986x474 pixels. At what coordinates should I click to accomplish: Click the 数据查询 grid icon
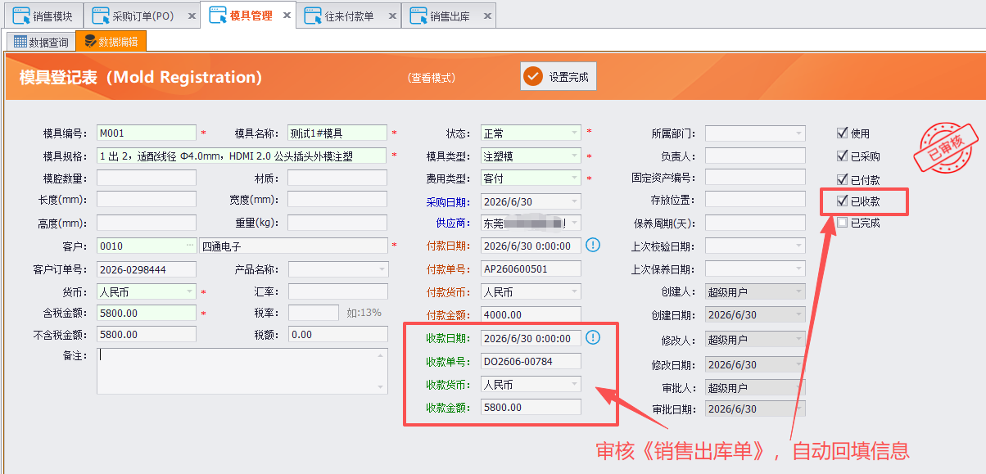20,42
